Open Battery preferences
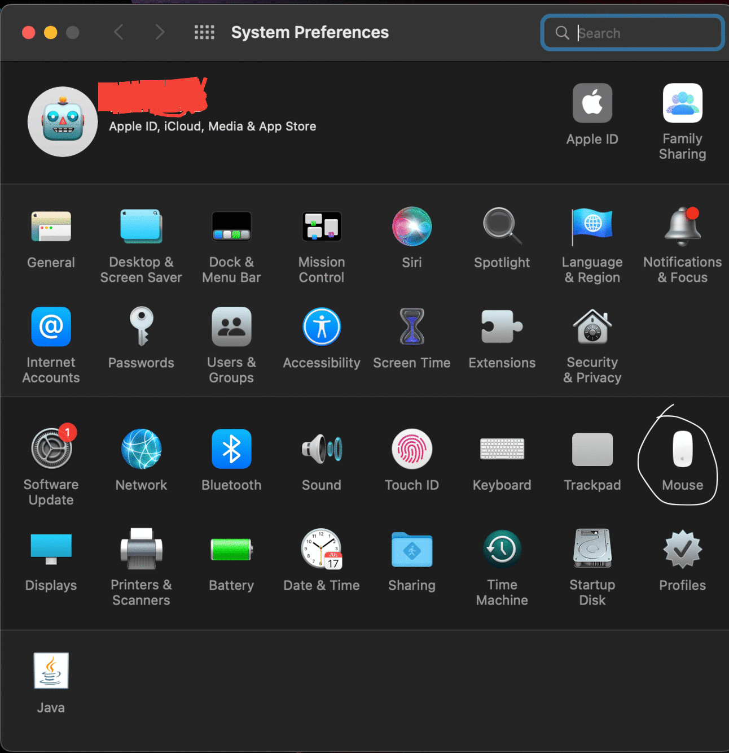Viewport: 729px width, 753px height. coord(231,549)
